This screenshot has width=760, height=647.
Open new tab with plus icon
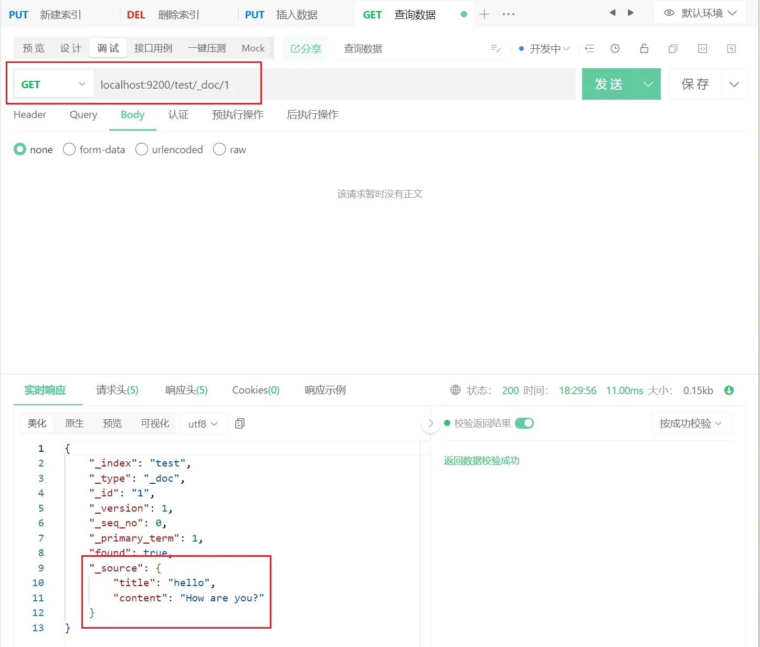click(x=484, y=14)
